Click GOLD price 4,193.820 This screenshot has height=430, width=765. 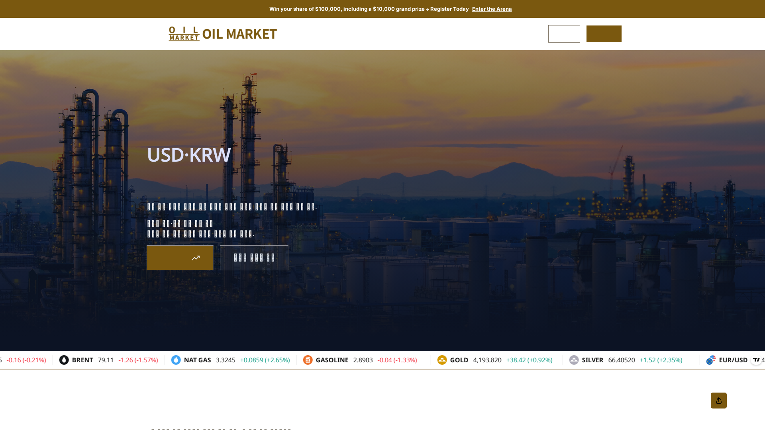click(x=487, y=360)
